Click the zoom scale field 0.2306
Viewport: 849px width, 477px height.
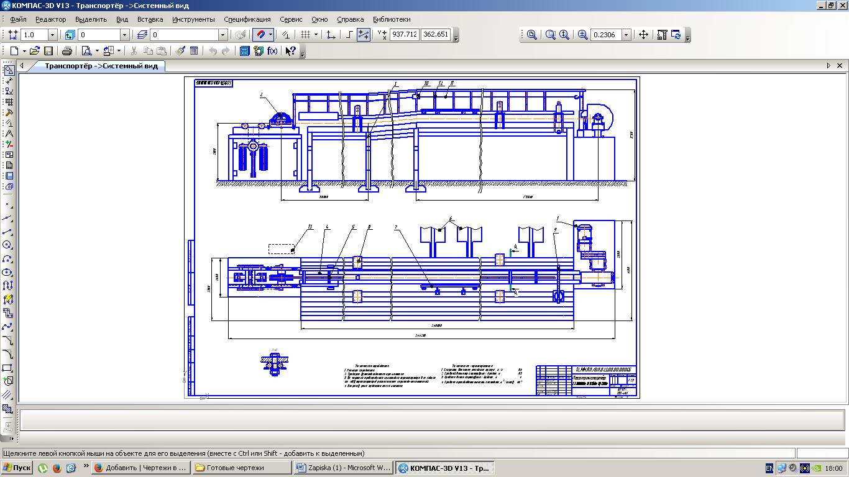[x=606, y=35]
